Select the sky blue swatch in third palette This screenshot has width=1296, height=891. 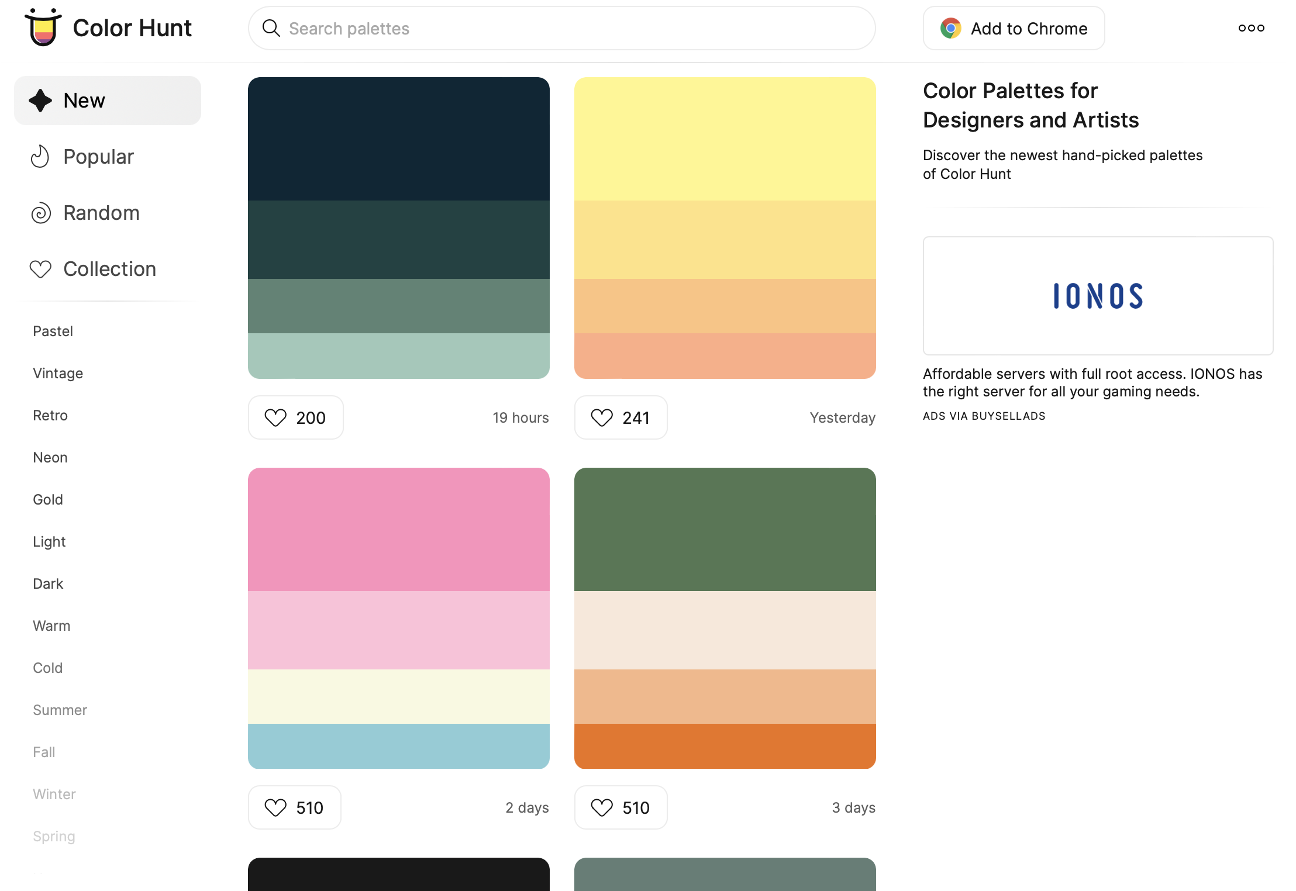pos(399,746)
